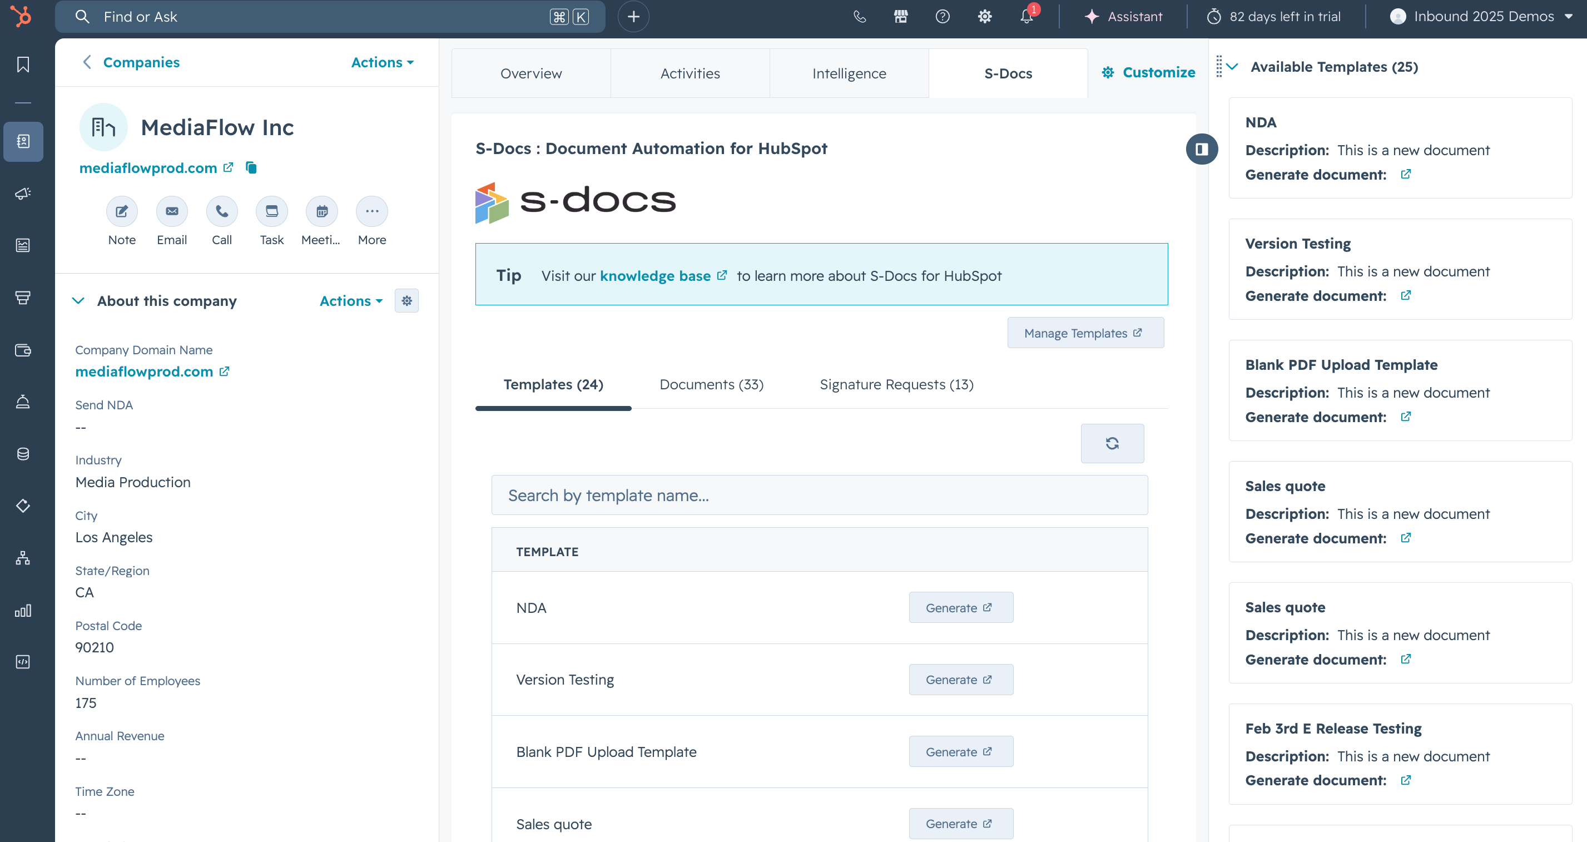Viewport: 1587px width, 842px height.
Task: Generate the Sales quote template in table
Action: pyautogui.click(x=960, y=824)
